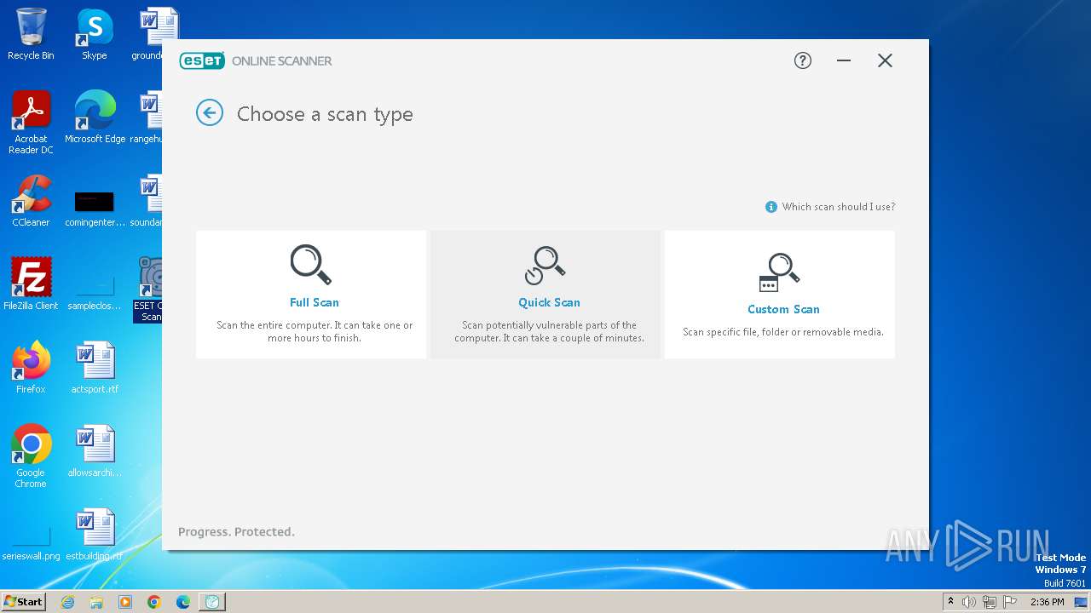This screenshot has width=1091, height=613.
Task: Select the Quick Scan magnifier icon
Action: 545,265
